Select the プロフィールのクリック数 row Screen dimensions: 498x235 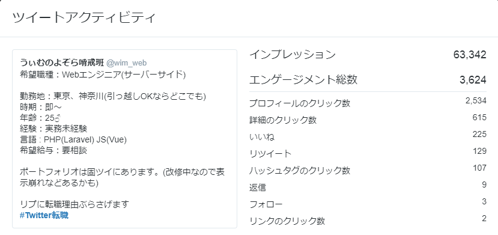coord(368,103)
